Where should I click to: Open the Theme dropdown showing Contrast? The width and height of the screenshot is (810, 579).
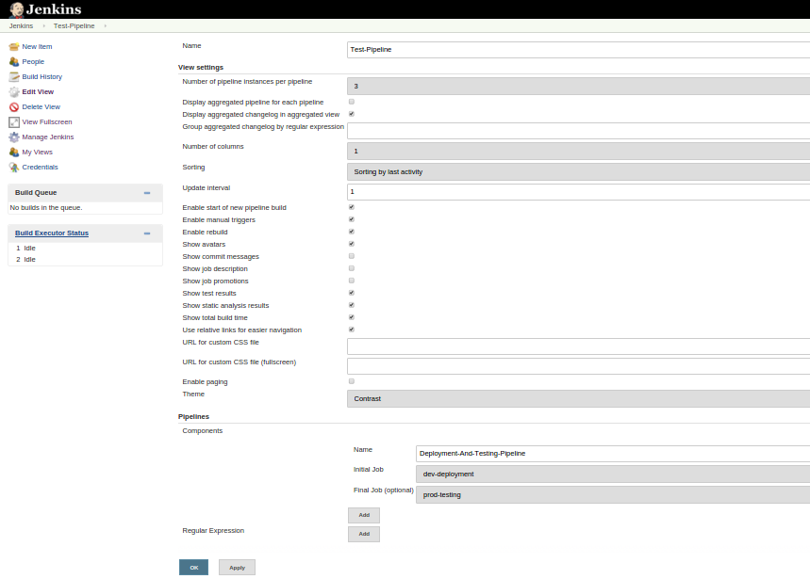[579, 399]
